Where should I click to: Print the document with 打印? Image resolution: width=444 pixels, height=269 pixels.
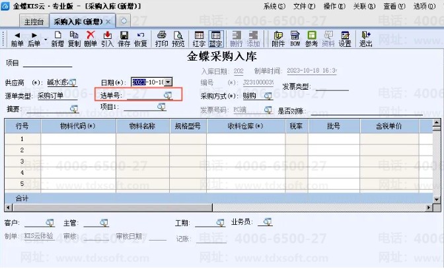coord(162,39)
